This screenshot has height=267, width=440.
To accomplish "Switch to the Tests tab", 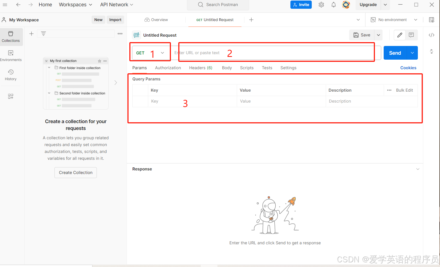I will (267, 68).
